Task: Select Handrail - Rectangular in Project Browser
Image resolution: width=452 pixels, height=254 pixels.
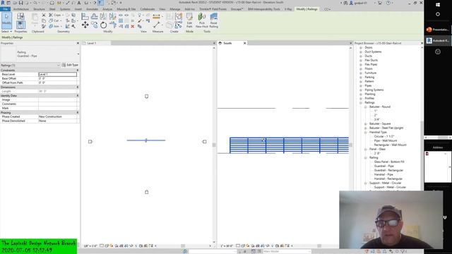Action: point(388,179)
